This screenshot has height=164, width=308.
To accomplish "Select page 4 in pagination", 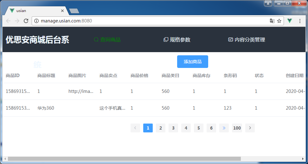I will pos(186,128).
